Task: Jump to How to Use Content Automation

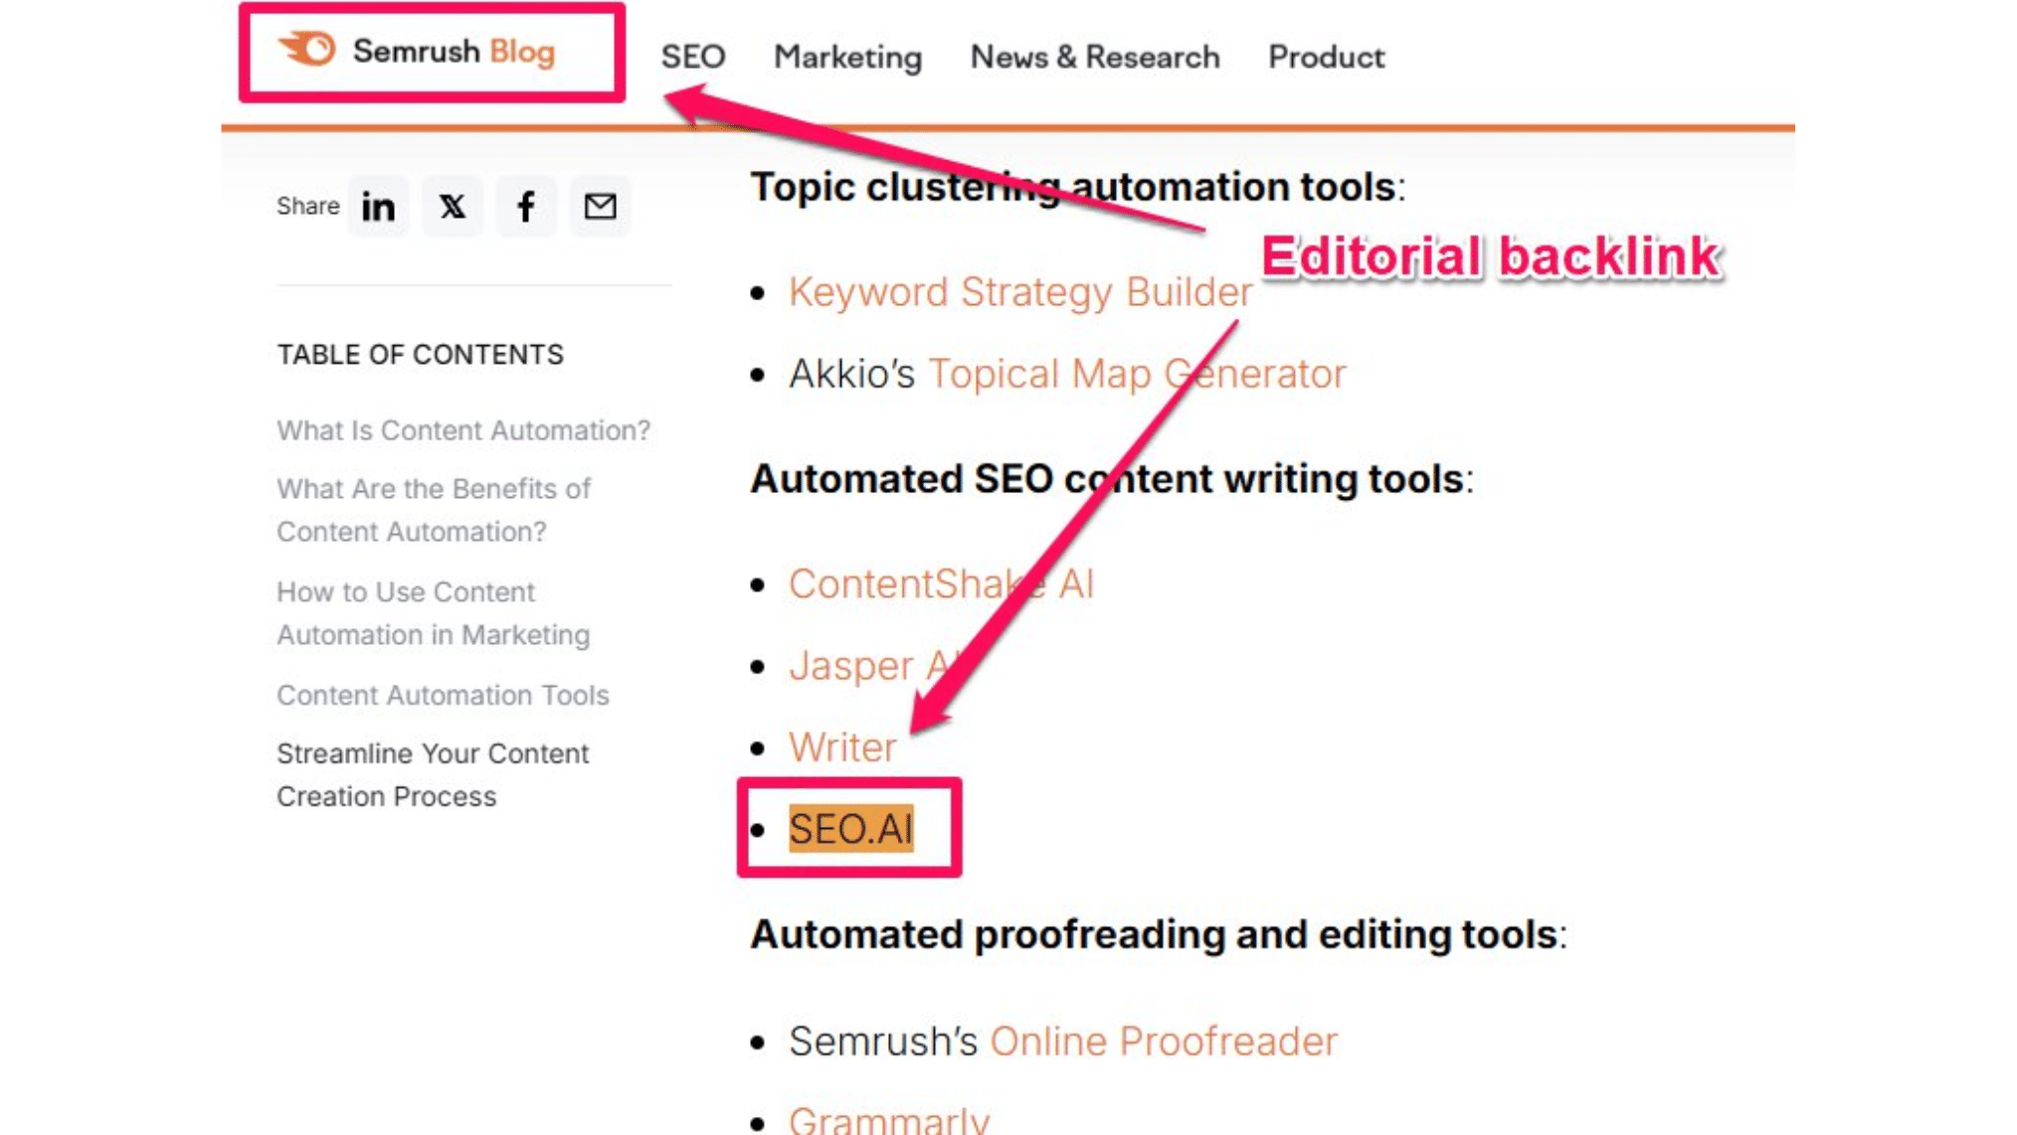Action: 433,613
